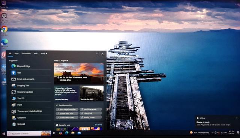Open the Google Chrome desktop shortcut

click(4, 31)
